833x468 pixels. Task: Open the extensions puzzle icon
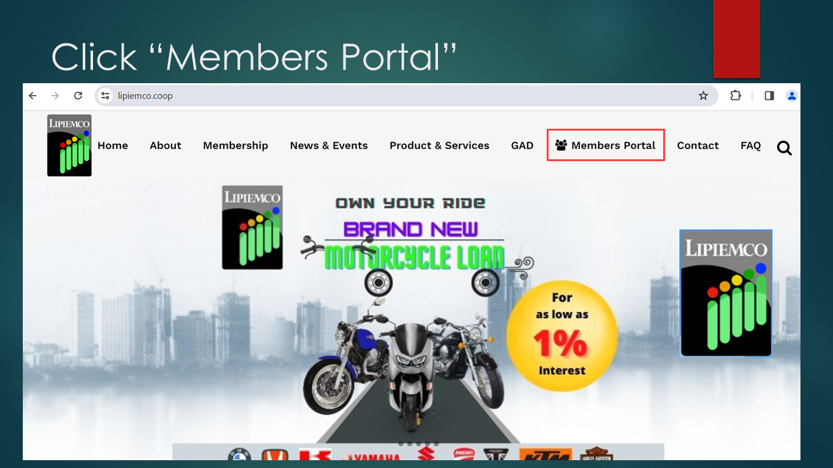[x=735, y=96]
